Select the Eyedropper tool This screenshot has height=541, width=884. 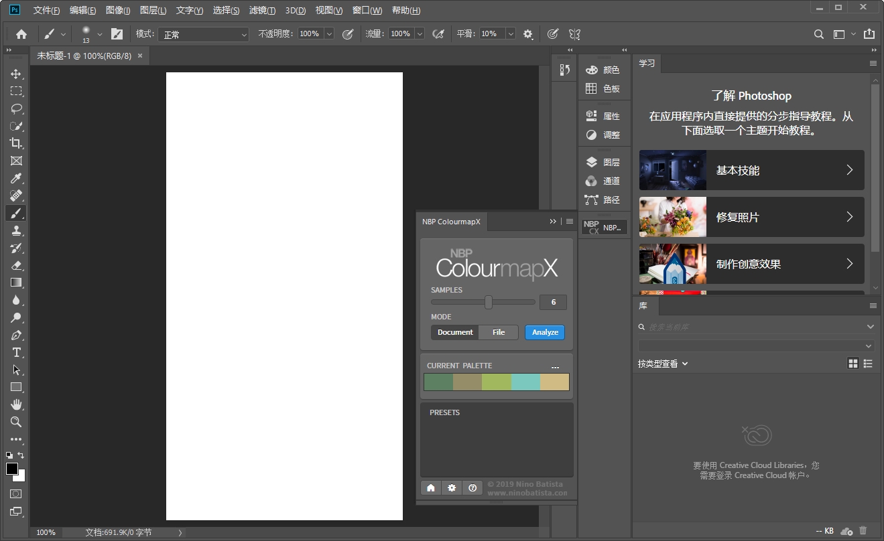16,178
